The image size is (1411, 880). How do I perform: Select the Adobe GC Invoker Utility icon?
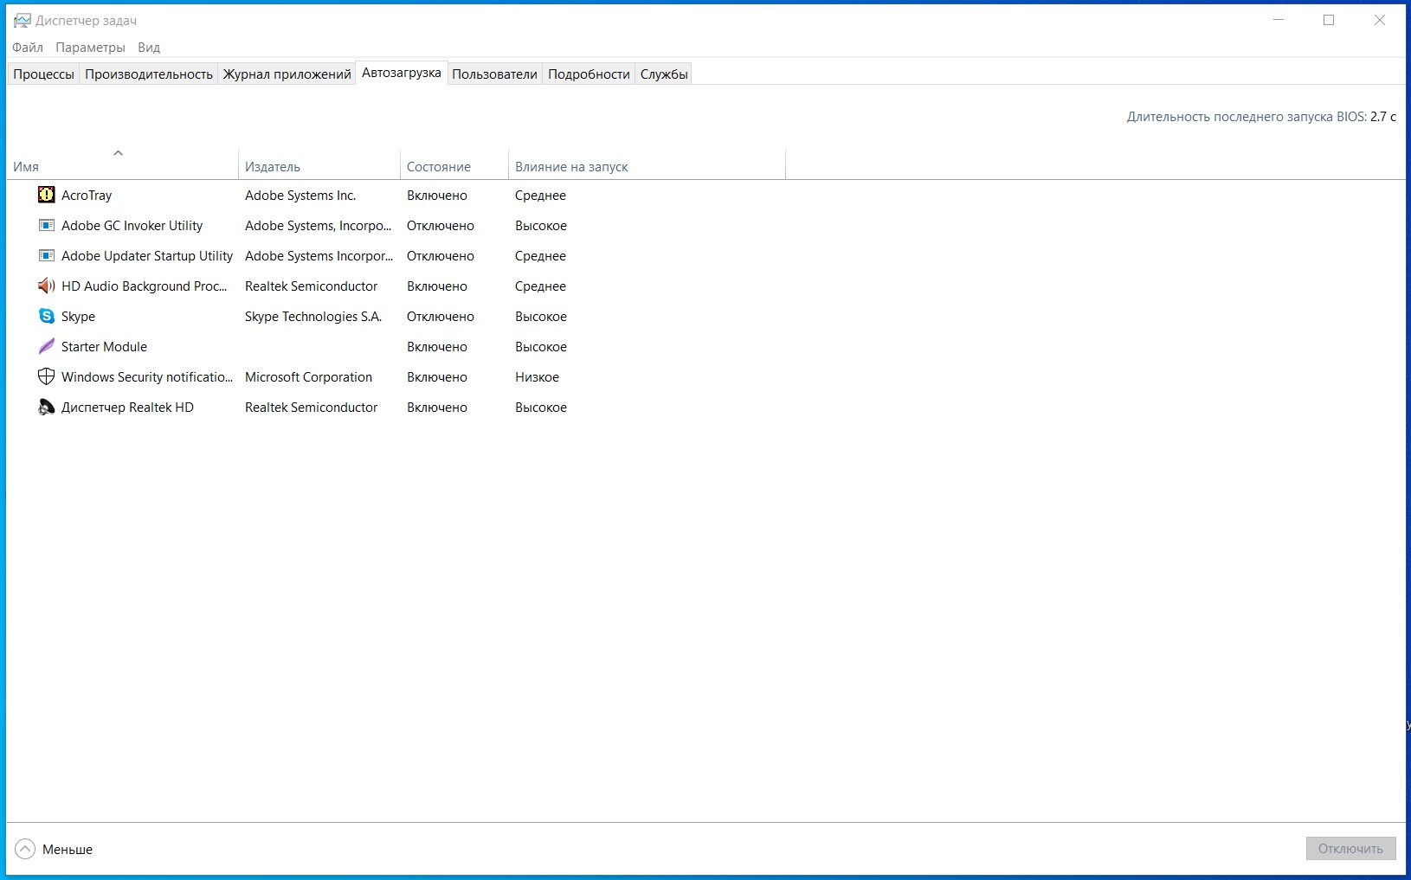point(47,225)
